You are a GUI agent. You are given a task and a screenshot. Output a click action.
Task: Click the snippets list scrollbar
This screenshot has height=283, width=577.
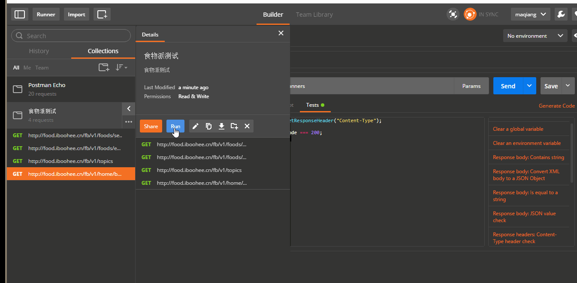571,153
